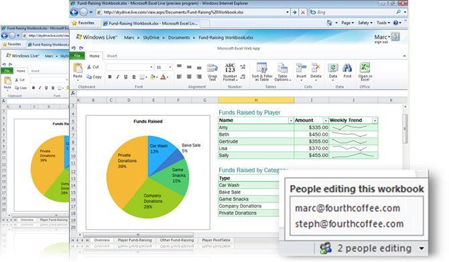Select Home ribbon tab in front window
Image resolution: width=449 pixels, height=262 pixels.
[x=94, y=56]
